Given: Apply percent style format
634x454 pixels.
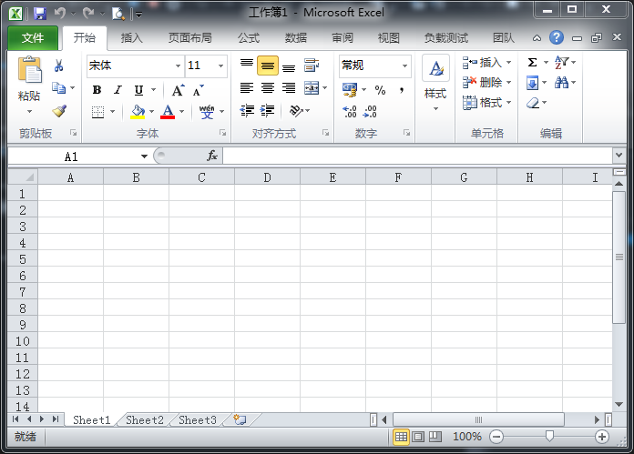Looking at the screenshot, I should coord(380,90).
